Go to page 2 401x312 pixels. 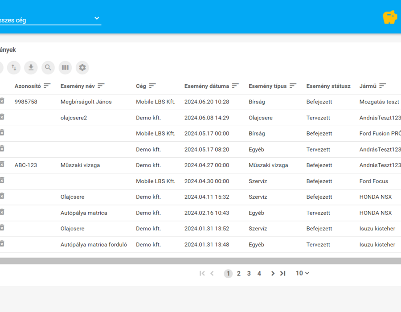(239, 274)
